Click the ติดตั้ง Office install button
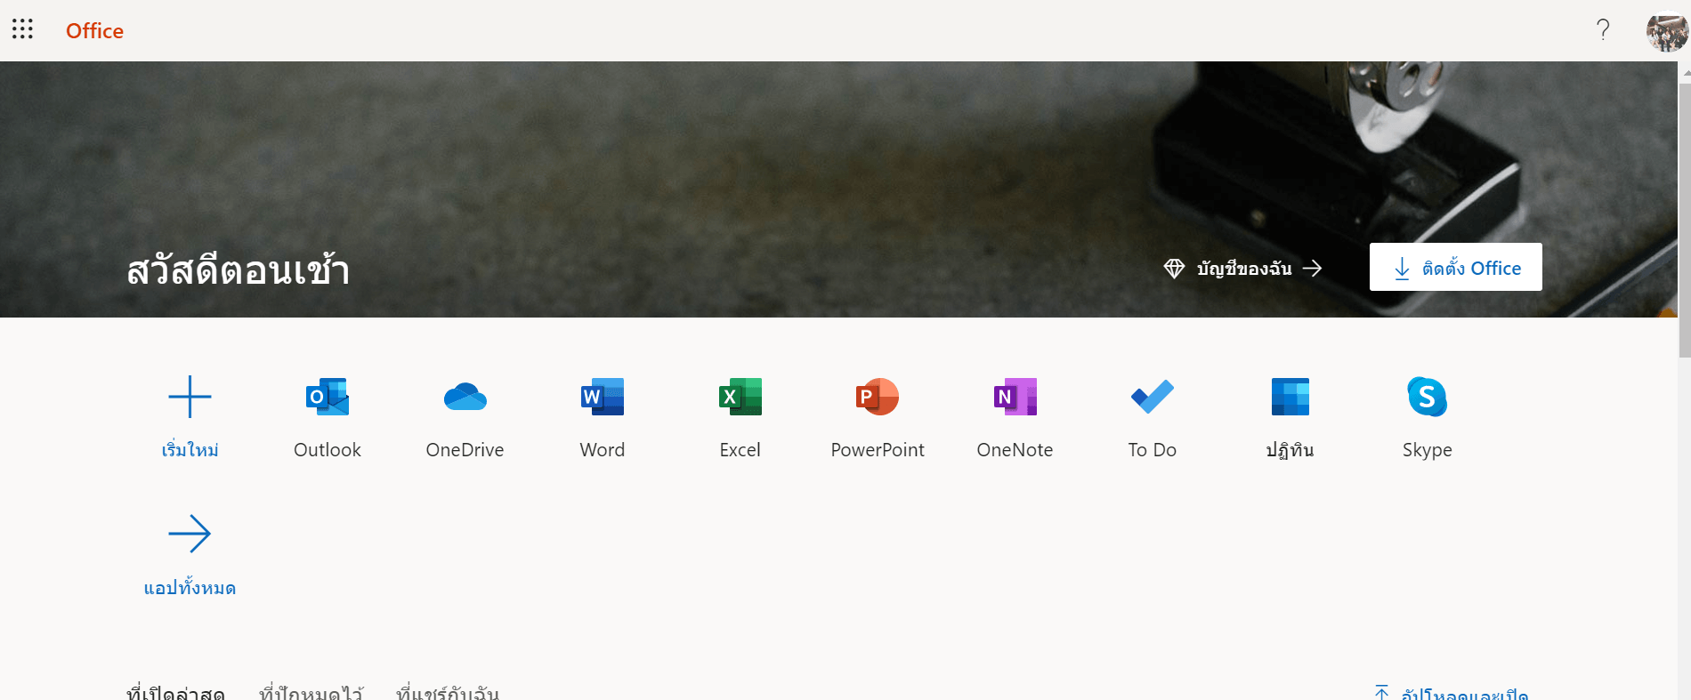Image resolution: width=1691 pixels, height=700 pixels. pos(1456,267)
